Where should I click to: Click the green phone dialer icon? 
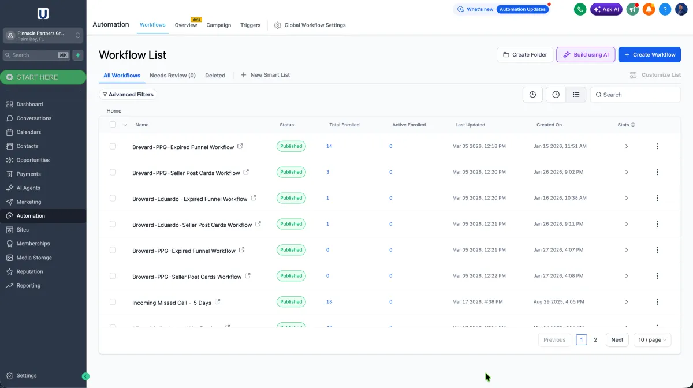click(580, 9)
